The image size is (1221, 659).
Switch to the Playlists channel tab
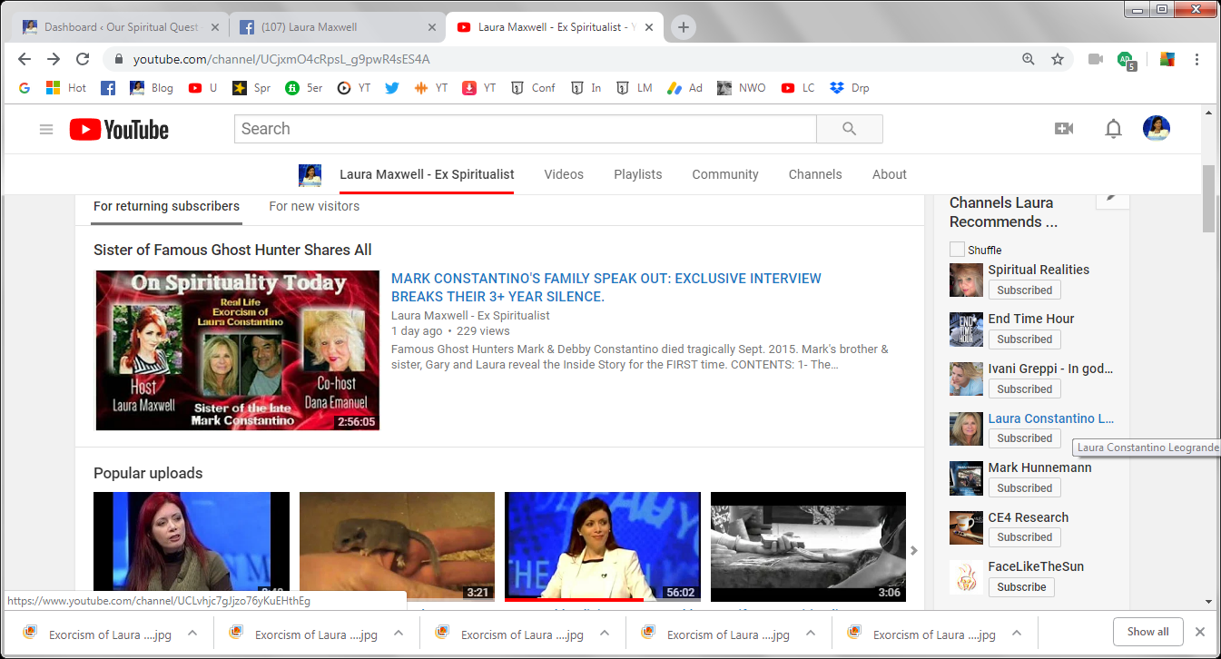coord(637,174)
